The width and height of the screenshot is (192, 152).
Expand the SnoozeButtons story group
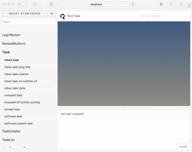[13, 43]
